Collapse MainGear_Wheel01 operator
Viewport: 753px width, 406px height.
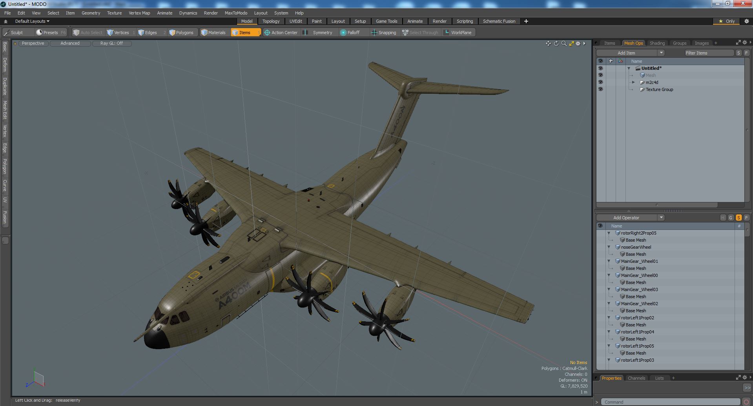point(609,261)
